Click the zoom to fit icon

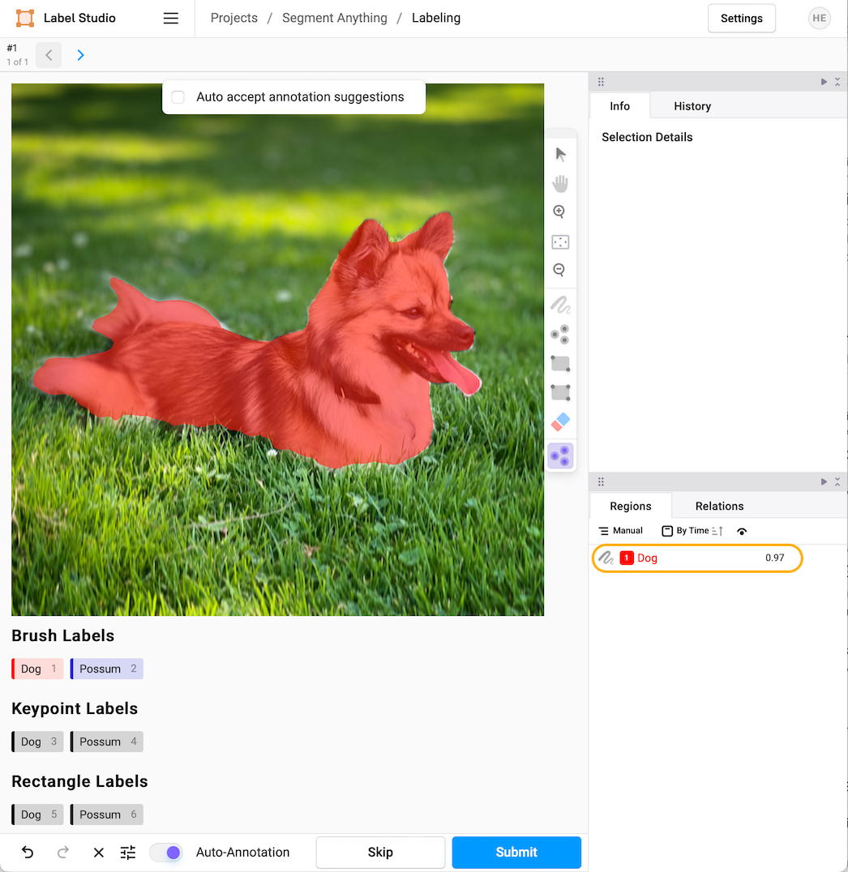tap(560, 242)
